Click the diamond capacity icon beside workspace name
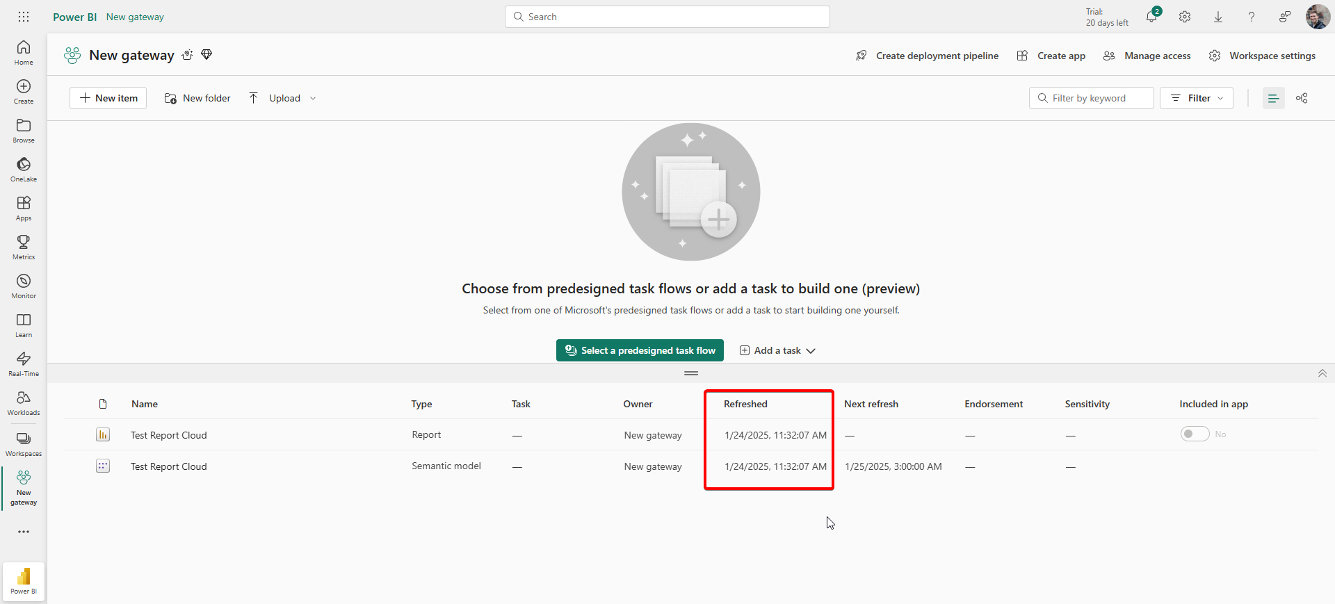 coord(207,55)
